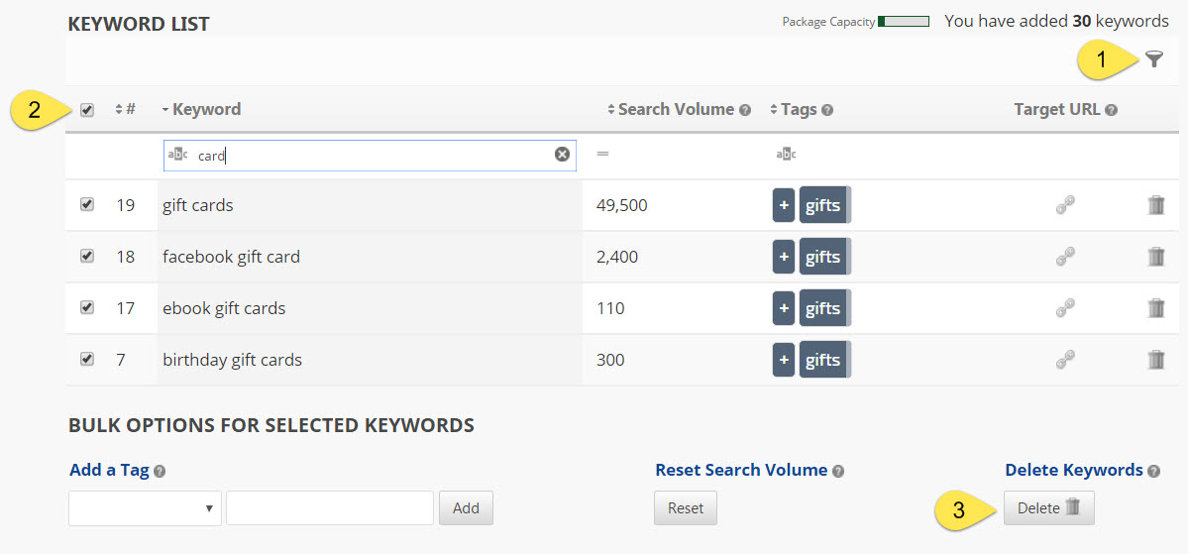Toggle the select-all keywords checkbox
The image size is (1188, 554).
click(x=87, y=110)
